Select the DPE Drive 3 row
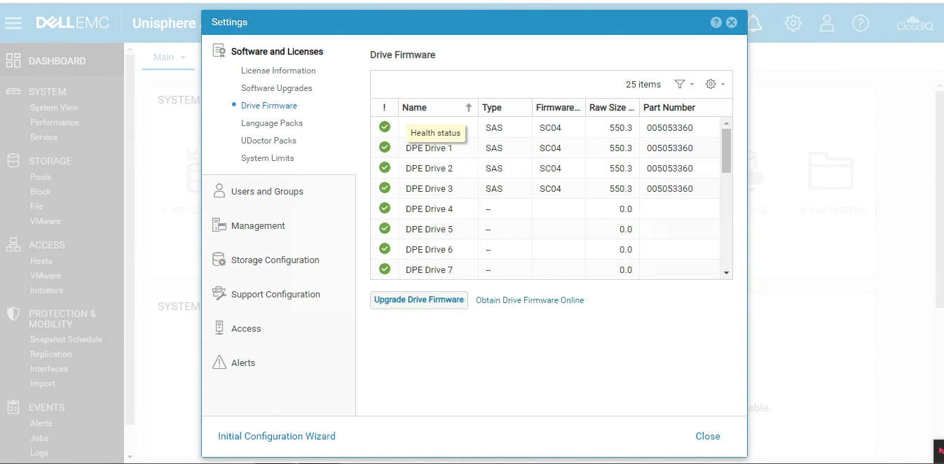This screenshot has height=464, width=944. coord(546,188)
